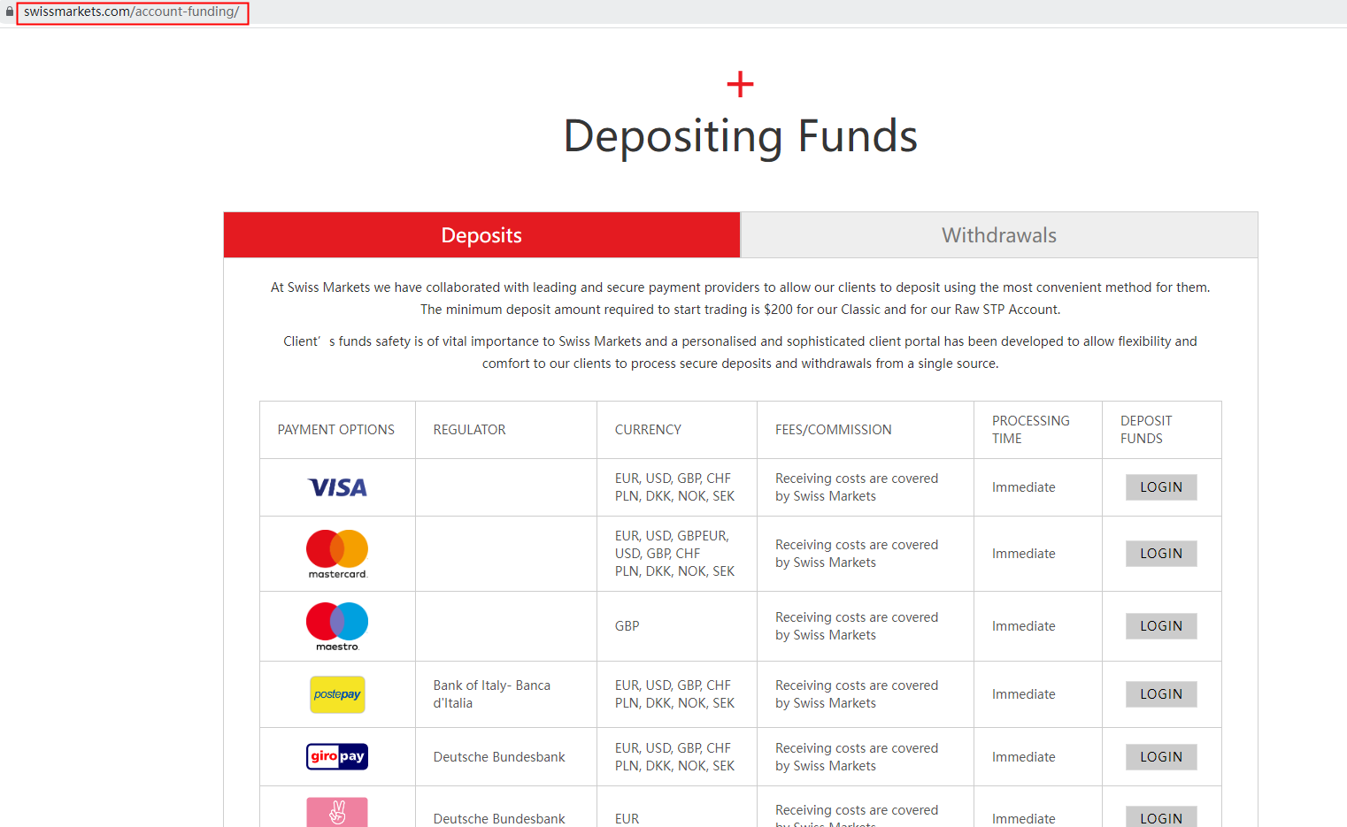Image resolution: width=1347 pixels, height=827 pixels.
Task: Click the PAYMENT OPTIONS column header
Action: [336, 430]
